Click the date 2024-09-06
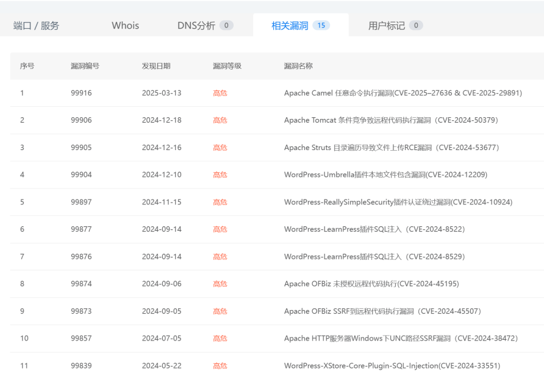The width and height of the screenshot is (544, 371). (162, 284)
